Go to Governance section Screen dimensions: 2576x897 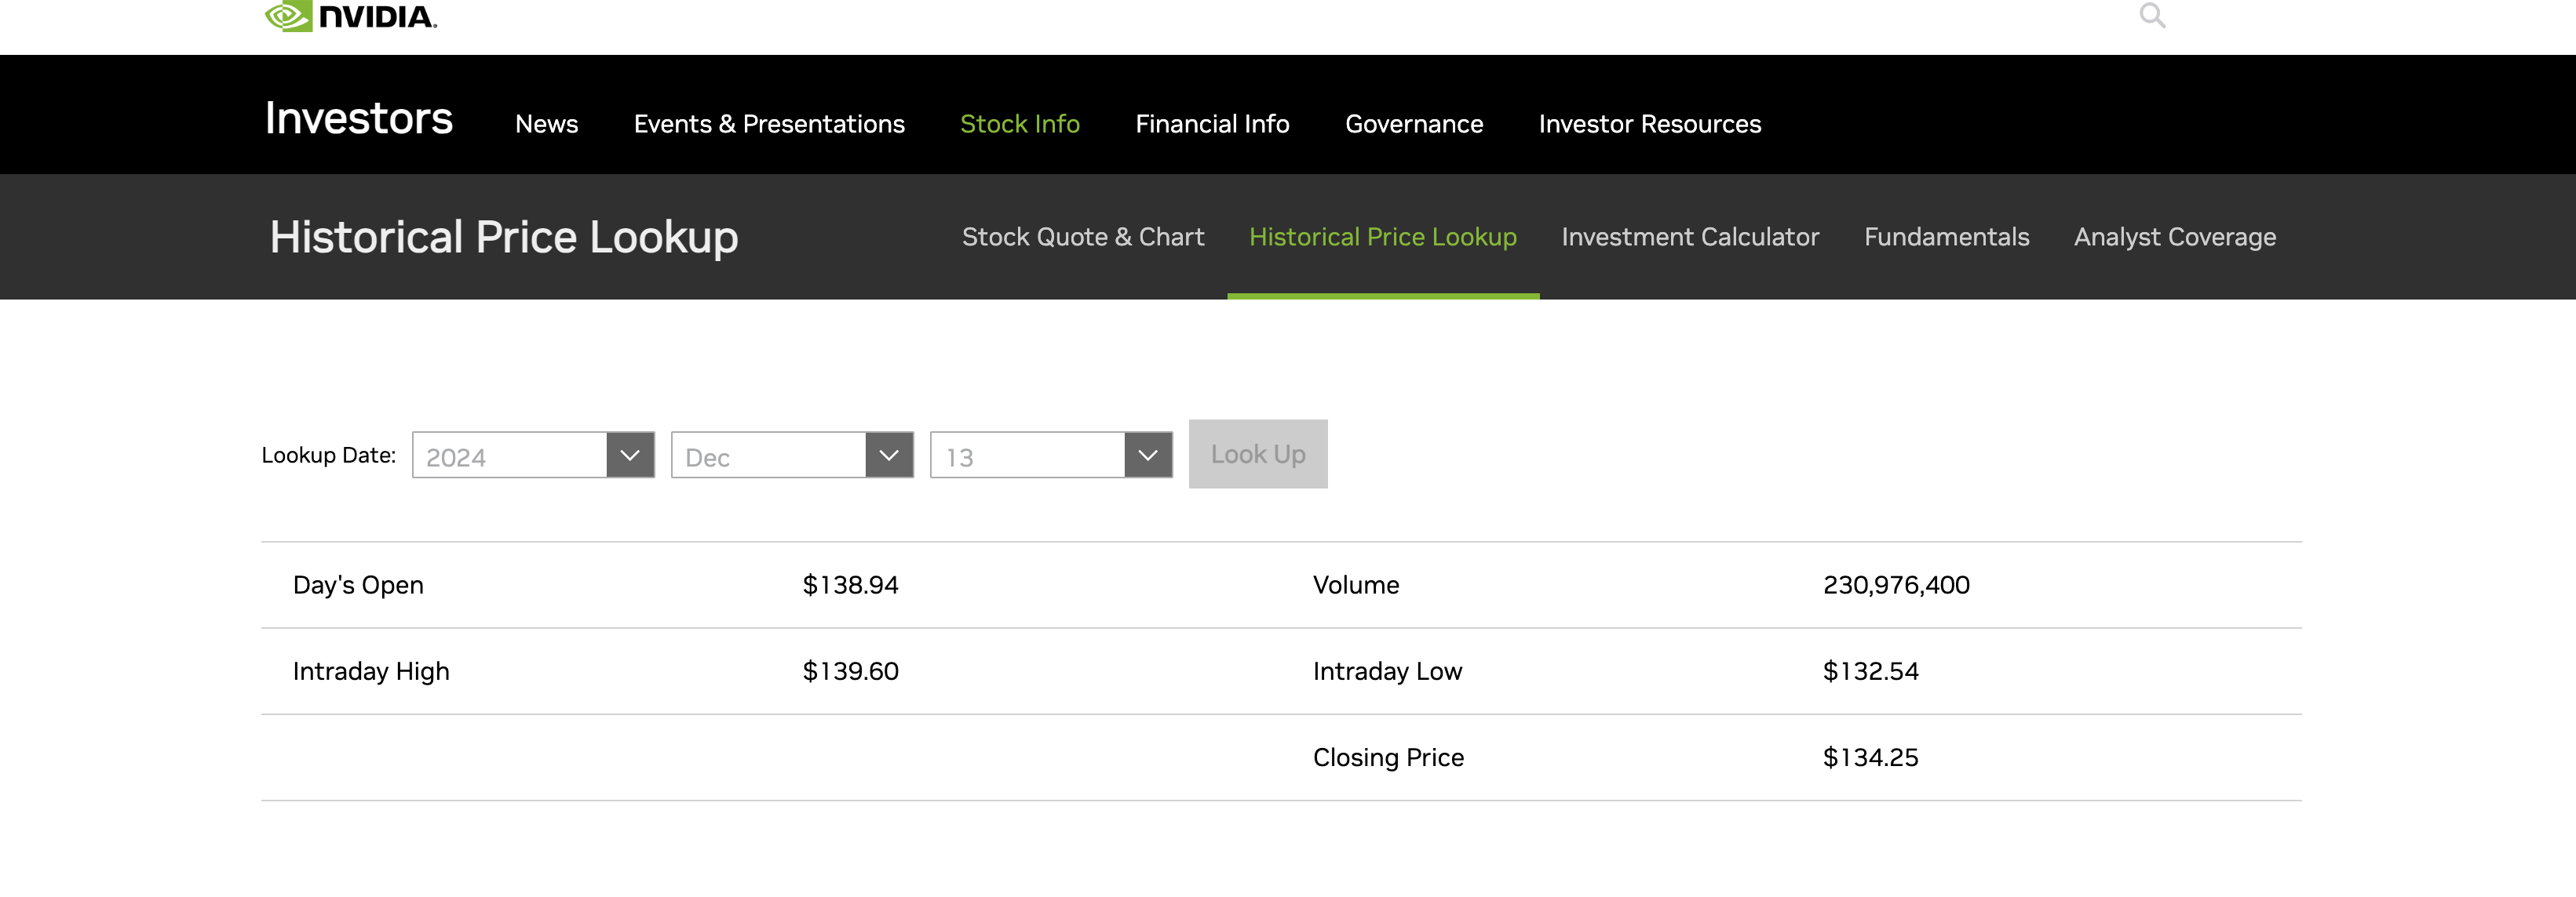[x=1413, y=124]
